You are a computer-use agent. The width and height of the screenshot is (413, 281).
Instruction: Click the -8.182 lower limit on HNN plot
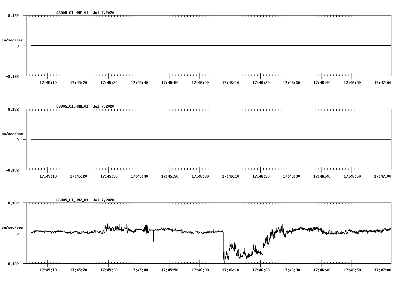tap(12, 170)
